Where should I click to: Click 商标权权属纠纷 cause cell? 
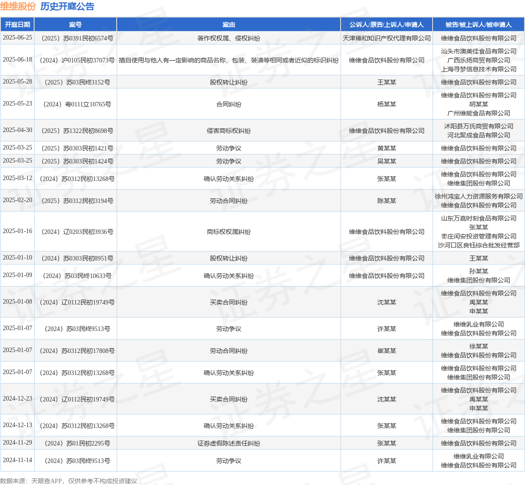point(229,232)
